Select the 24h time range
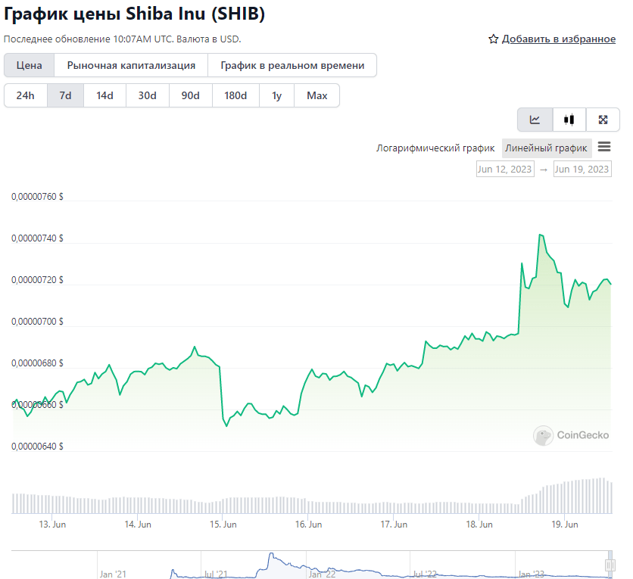The width and height of the screenshot is (633, 579). click(26, 95)
